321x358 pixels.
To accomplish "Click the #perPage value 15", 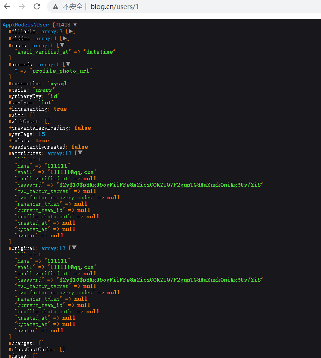I will pos(42,134).
